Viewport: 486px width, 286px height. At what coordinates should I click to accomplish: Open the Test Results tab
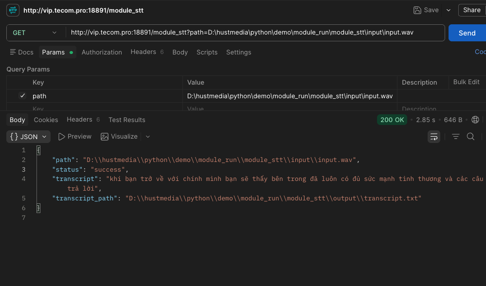pyautogui.click(x=127, y=120)
